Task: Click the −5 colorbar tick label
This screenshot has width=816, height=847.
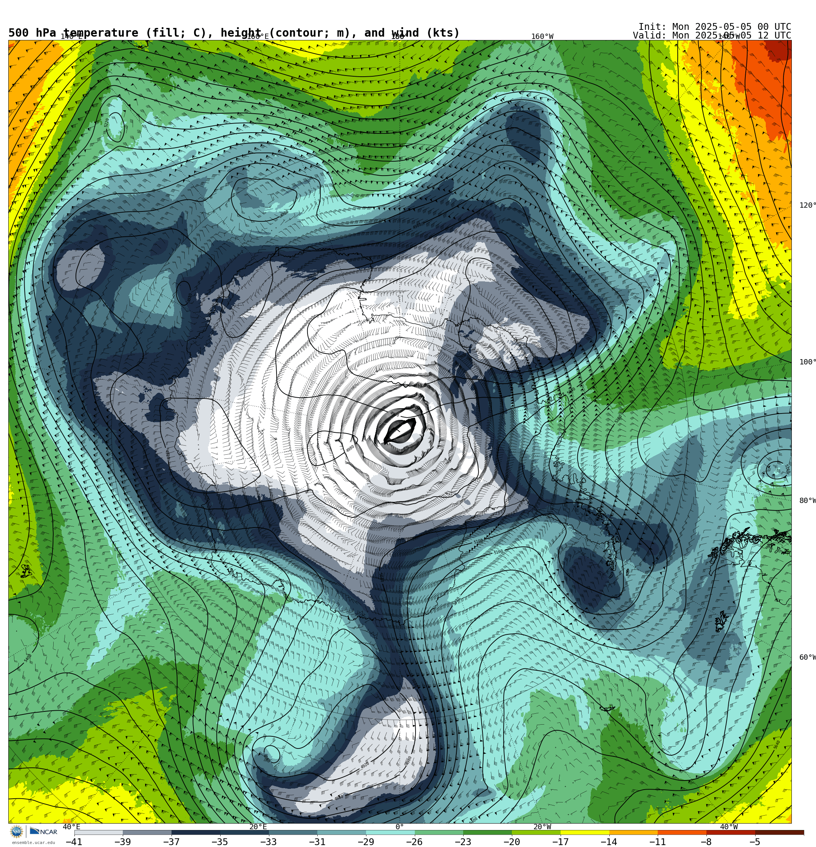Action: [x=755, y=842]
